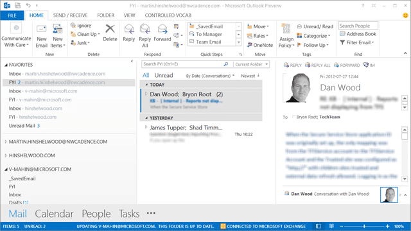Collapse the TODAY group

click(146, 85)
